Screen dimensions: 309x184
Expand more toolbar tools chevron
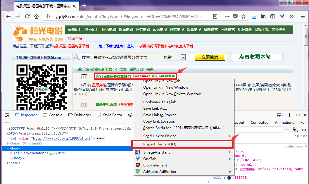click(x=291, y=16)
